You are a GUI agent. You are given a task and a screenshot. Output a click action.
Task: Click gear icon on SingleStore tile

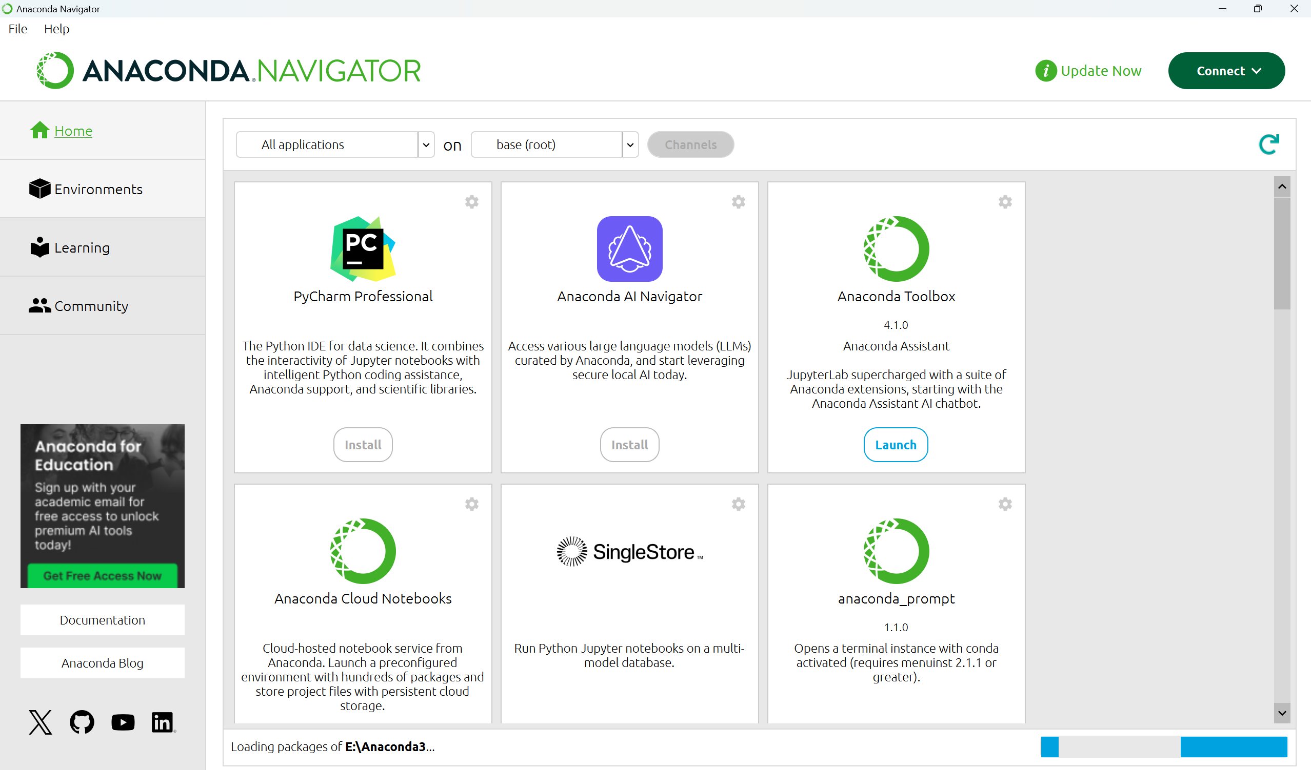click(738, 504)
